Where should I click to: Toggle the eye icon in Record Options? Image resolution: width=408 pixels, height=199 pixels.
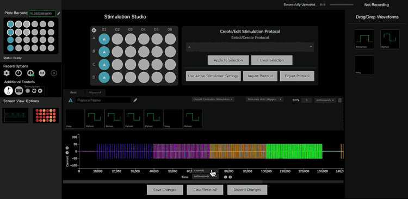[x=42, y=73]
